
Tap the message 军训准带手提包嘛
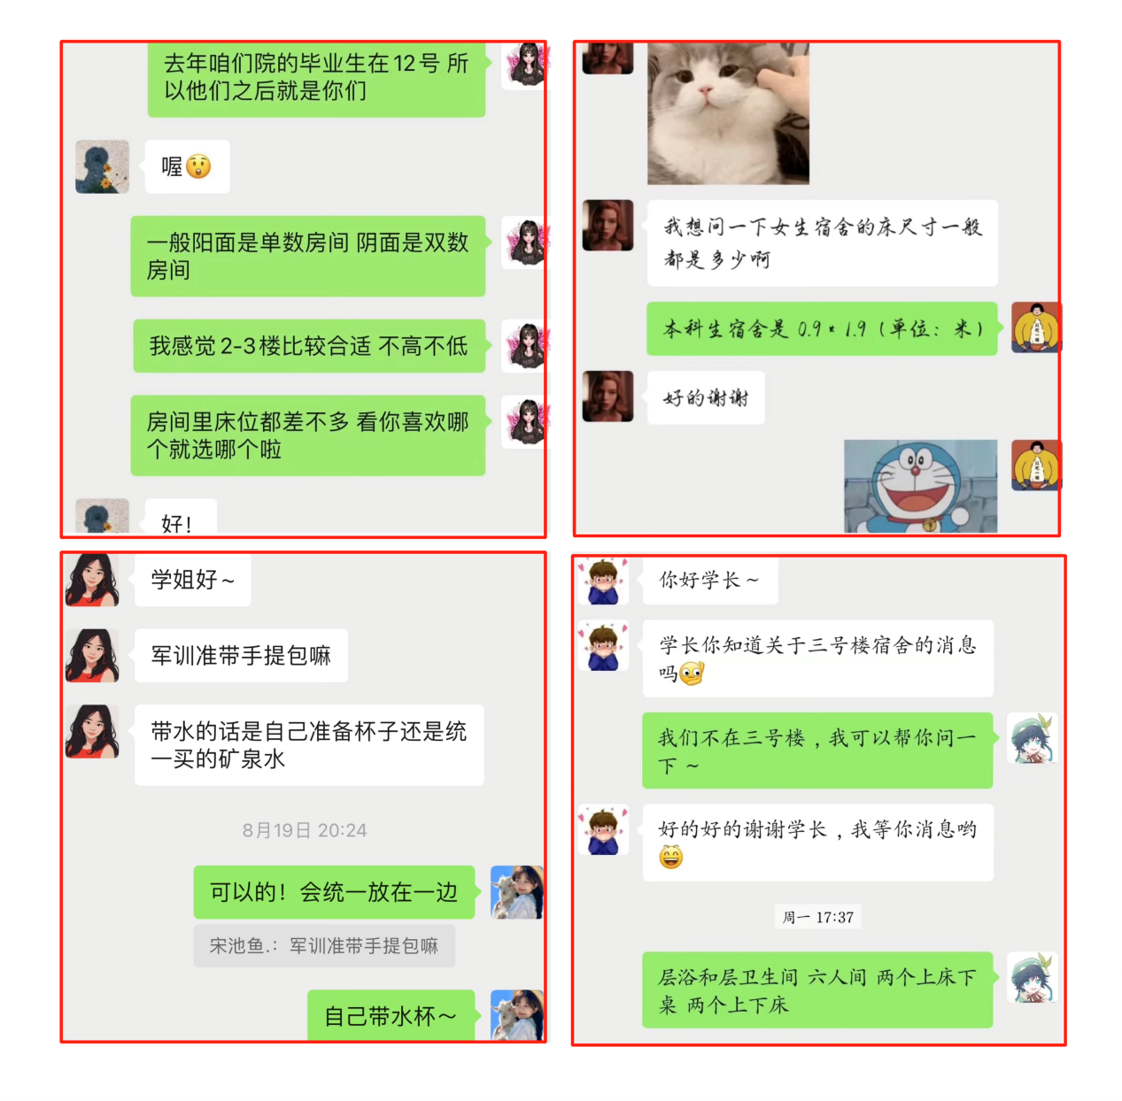241,656
